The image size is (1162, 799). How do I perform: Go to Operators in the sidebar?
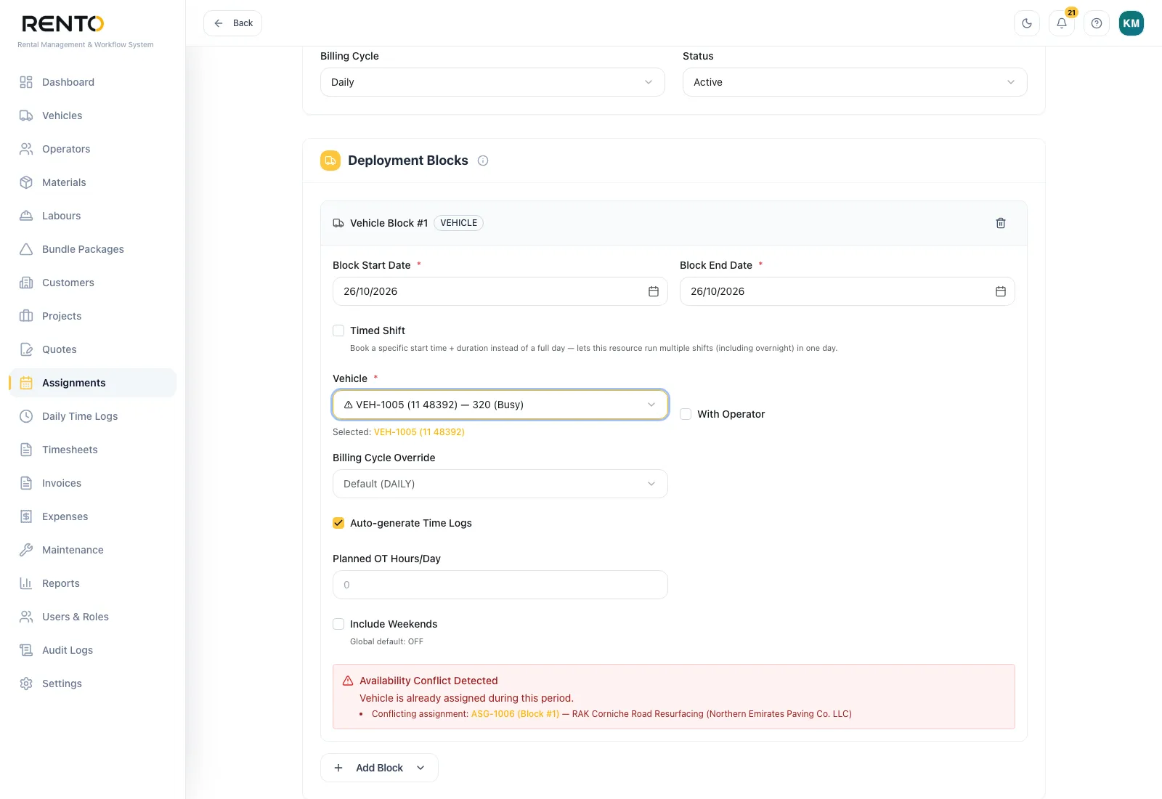click(92, 149)
